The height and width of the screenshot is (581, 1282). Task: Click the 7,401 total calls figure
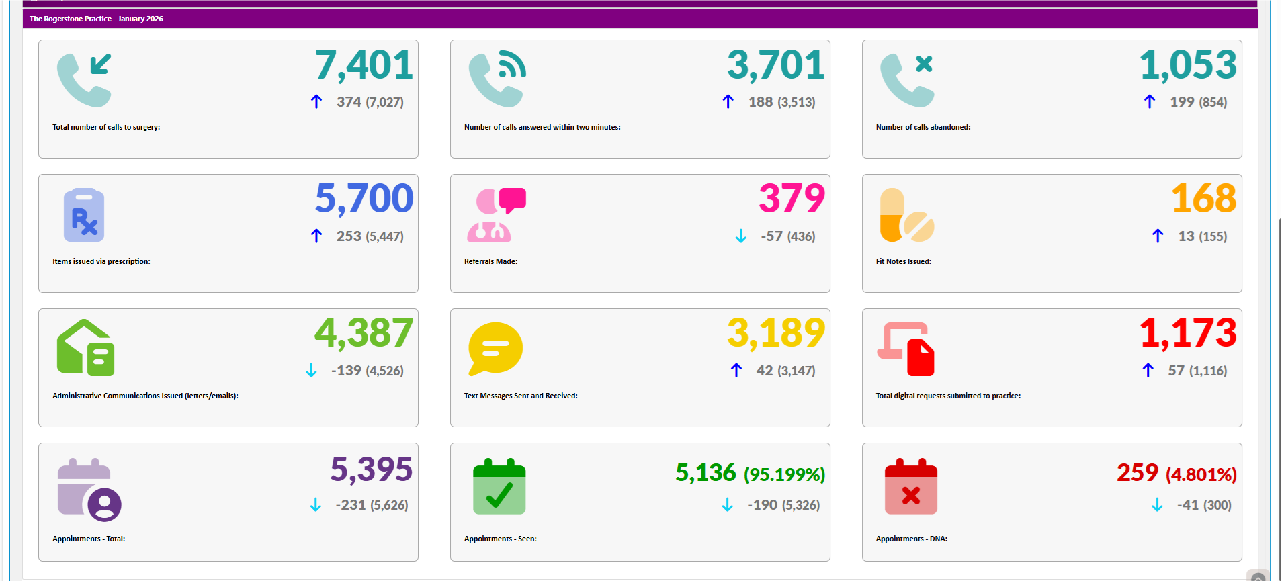click(x=364, y=65)
